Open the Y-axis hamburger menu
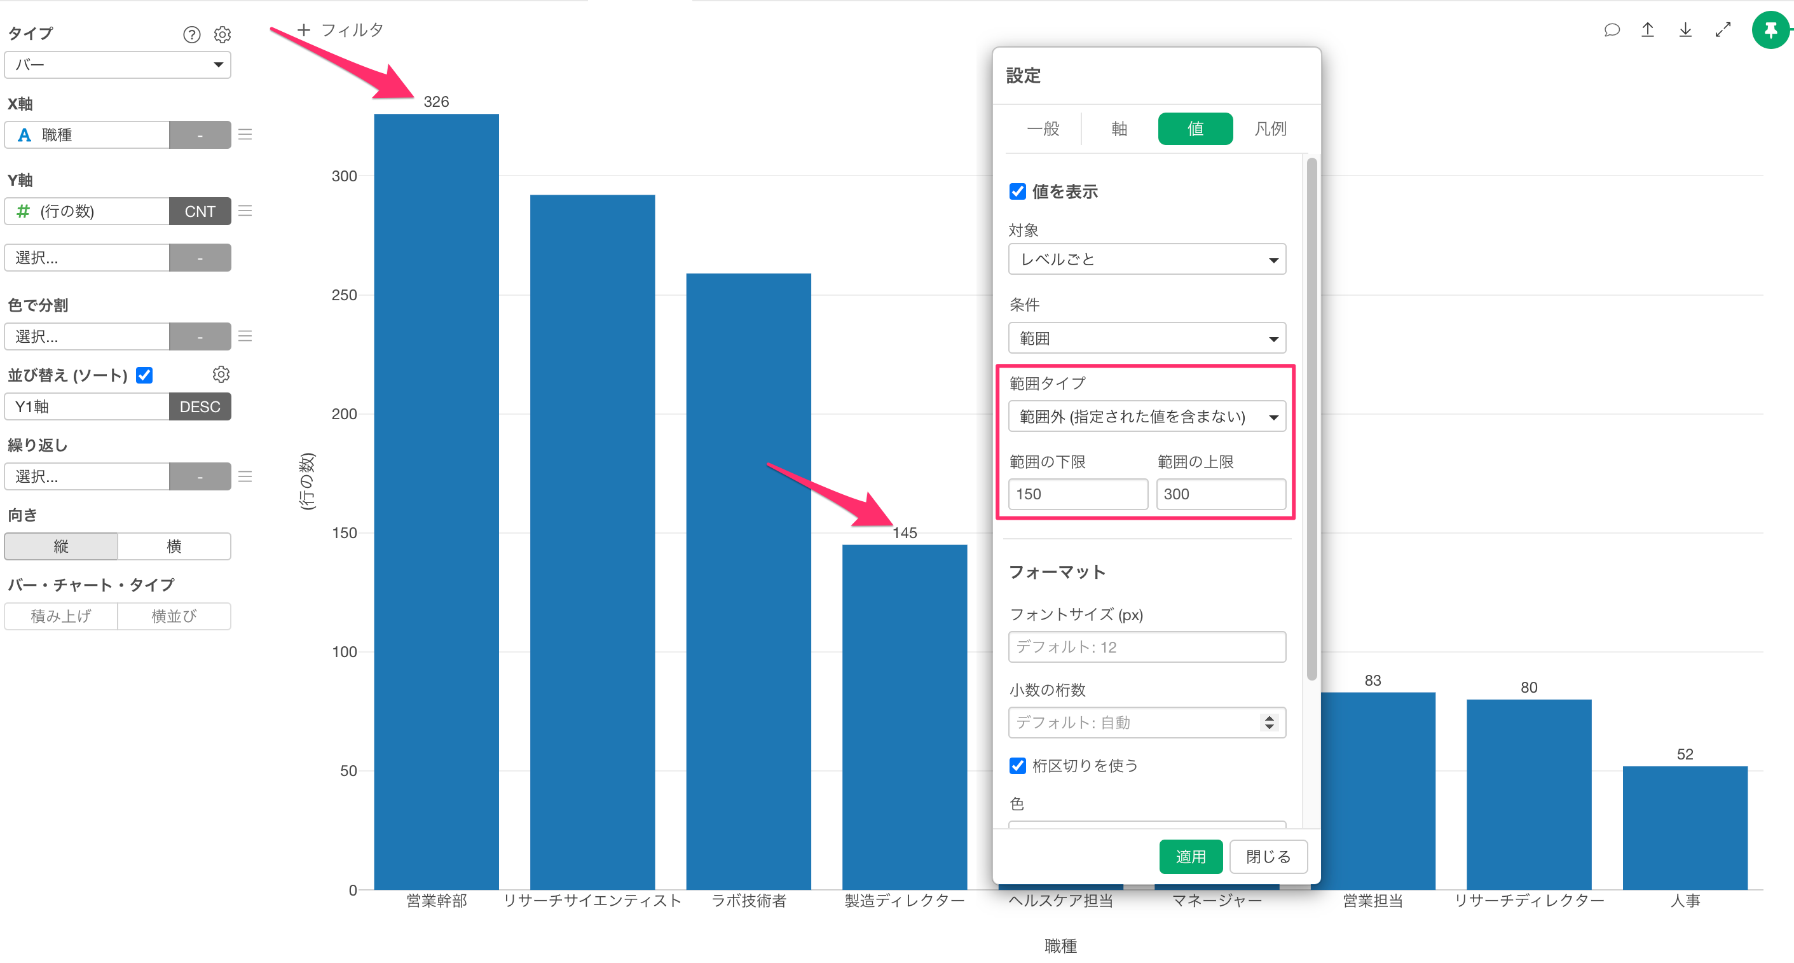This screenshot has width=1794, height=963. point(245,211)
